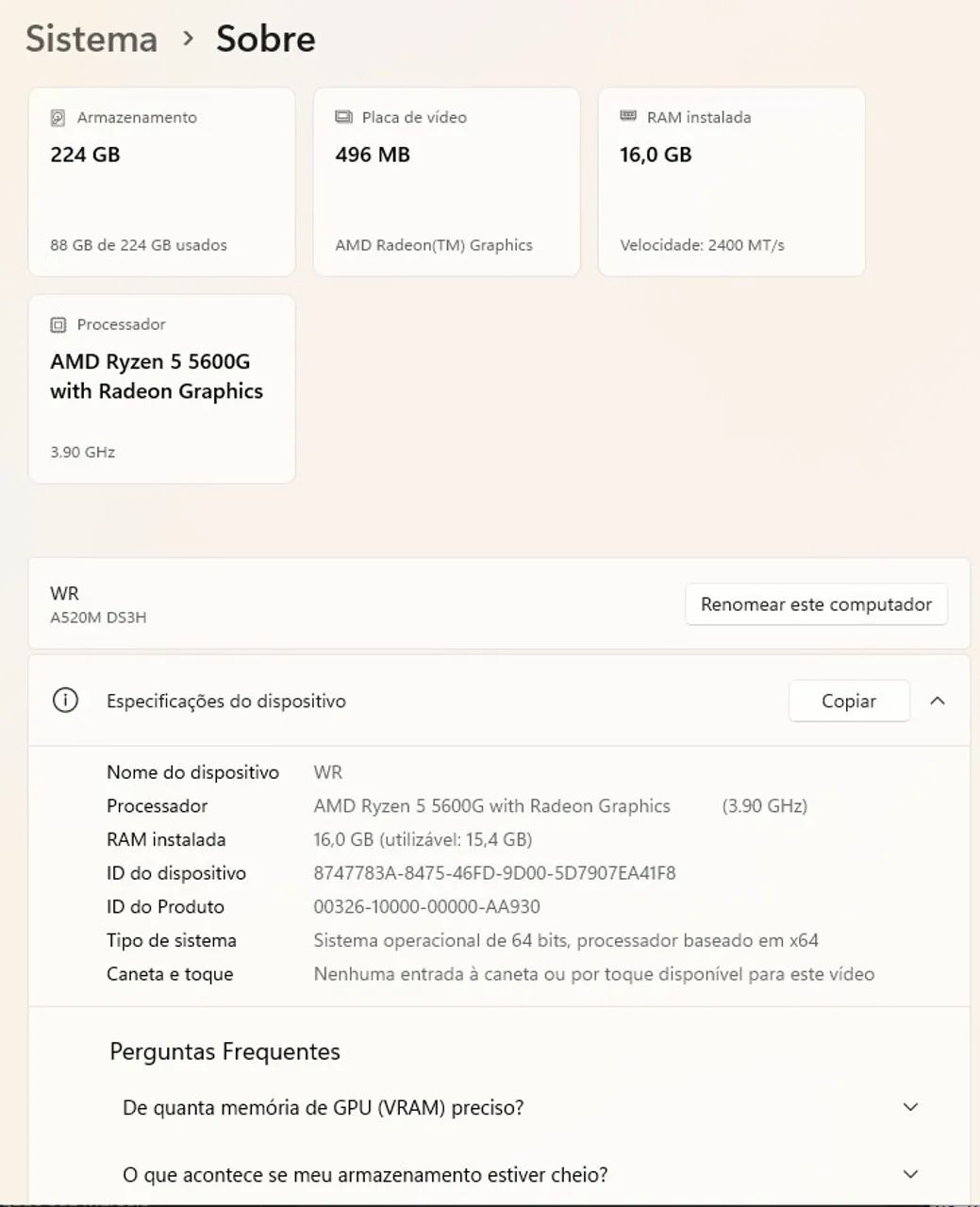Collapse the Especificações do dispositivo section

(938, 701)
